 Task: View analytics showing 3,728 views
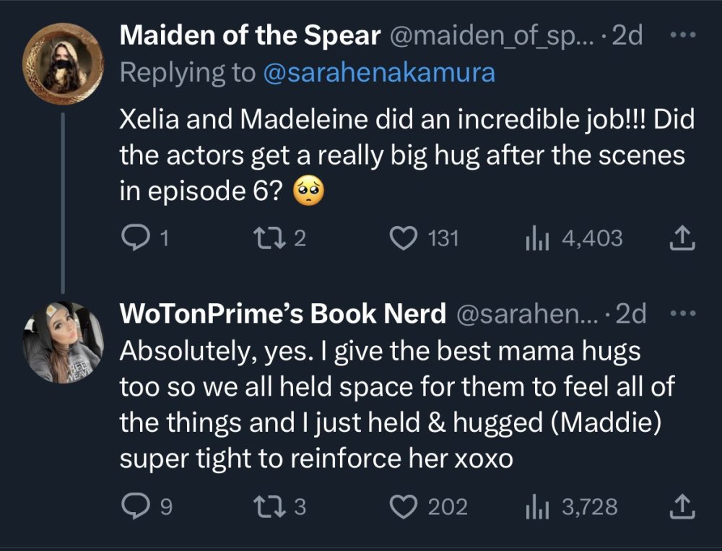pyautogui.click(x=533, y=507)
